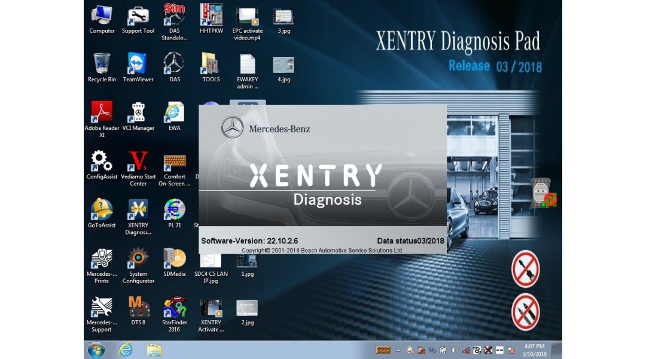Open the VCI Manager shortcut
The width and height of the screenshot is (646, 359).
pyautogui.click(x=138, y=117)
